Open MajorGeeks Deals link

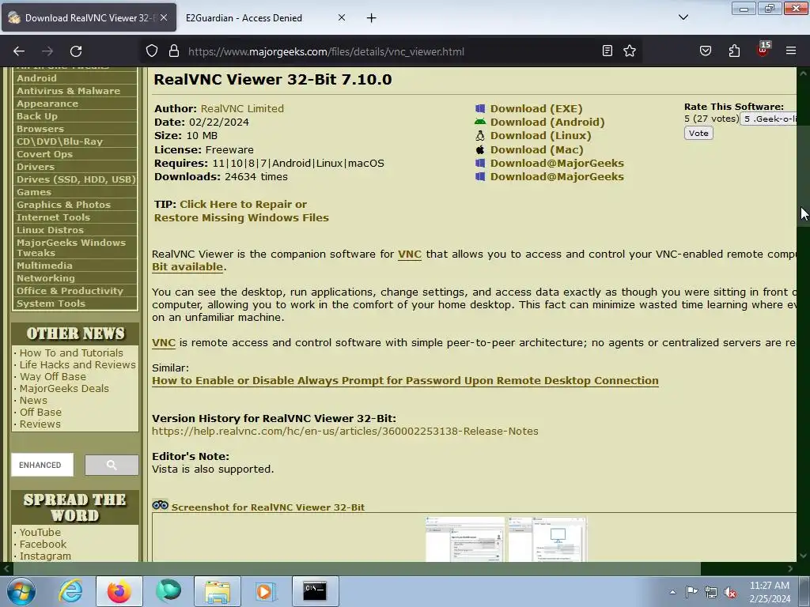click(64, 389)
